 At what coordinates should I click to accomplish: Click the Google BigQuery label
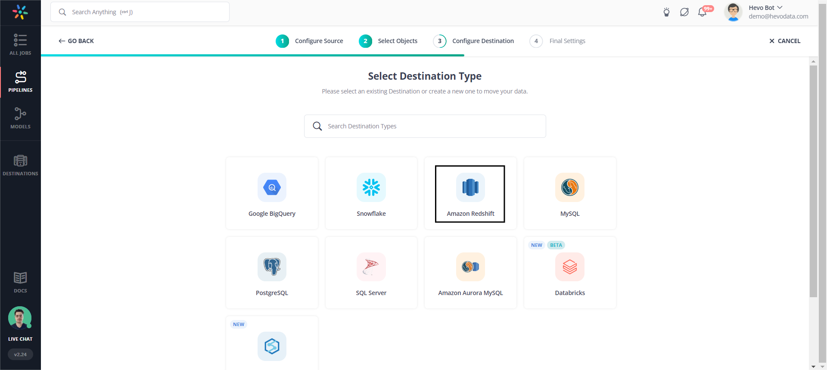[272, 214]
